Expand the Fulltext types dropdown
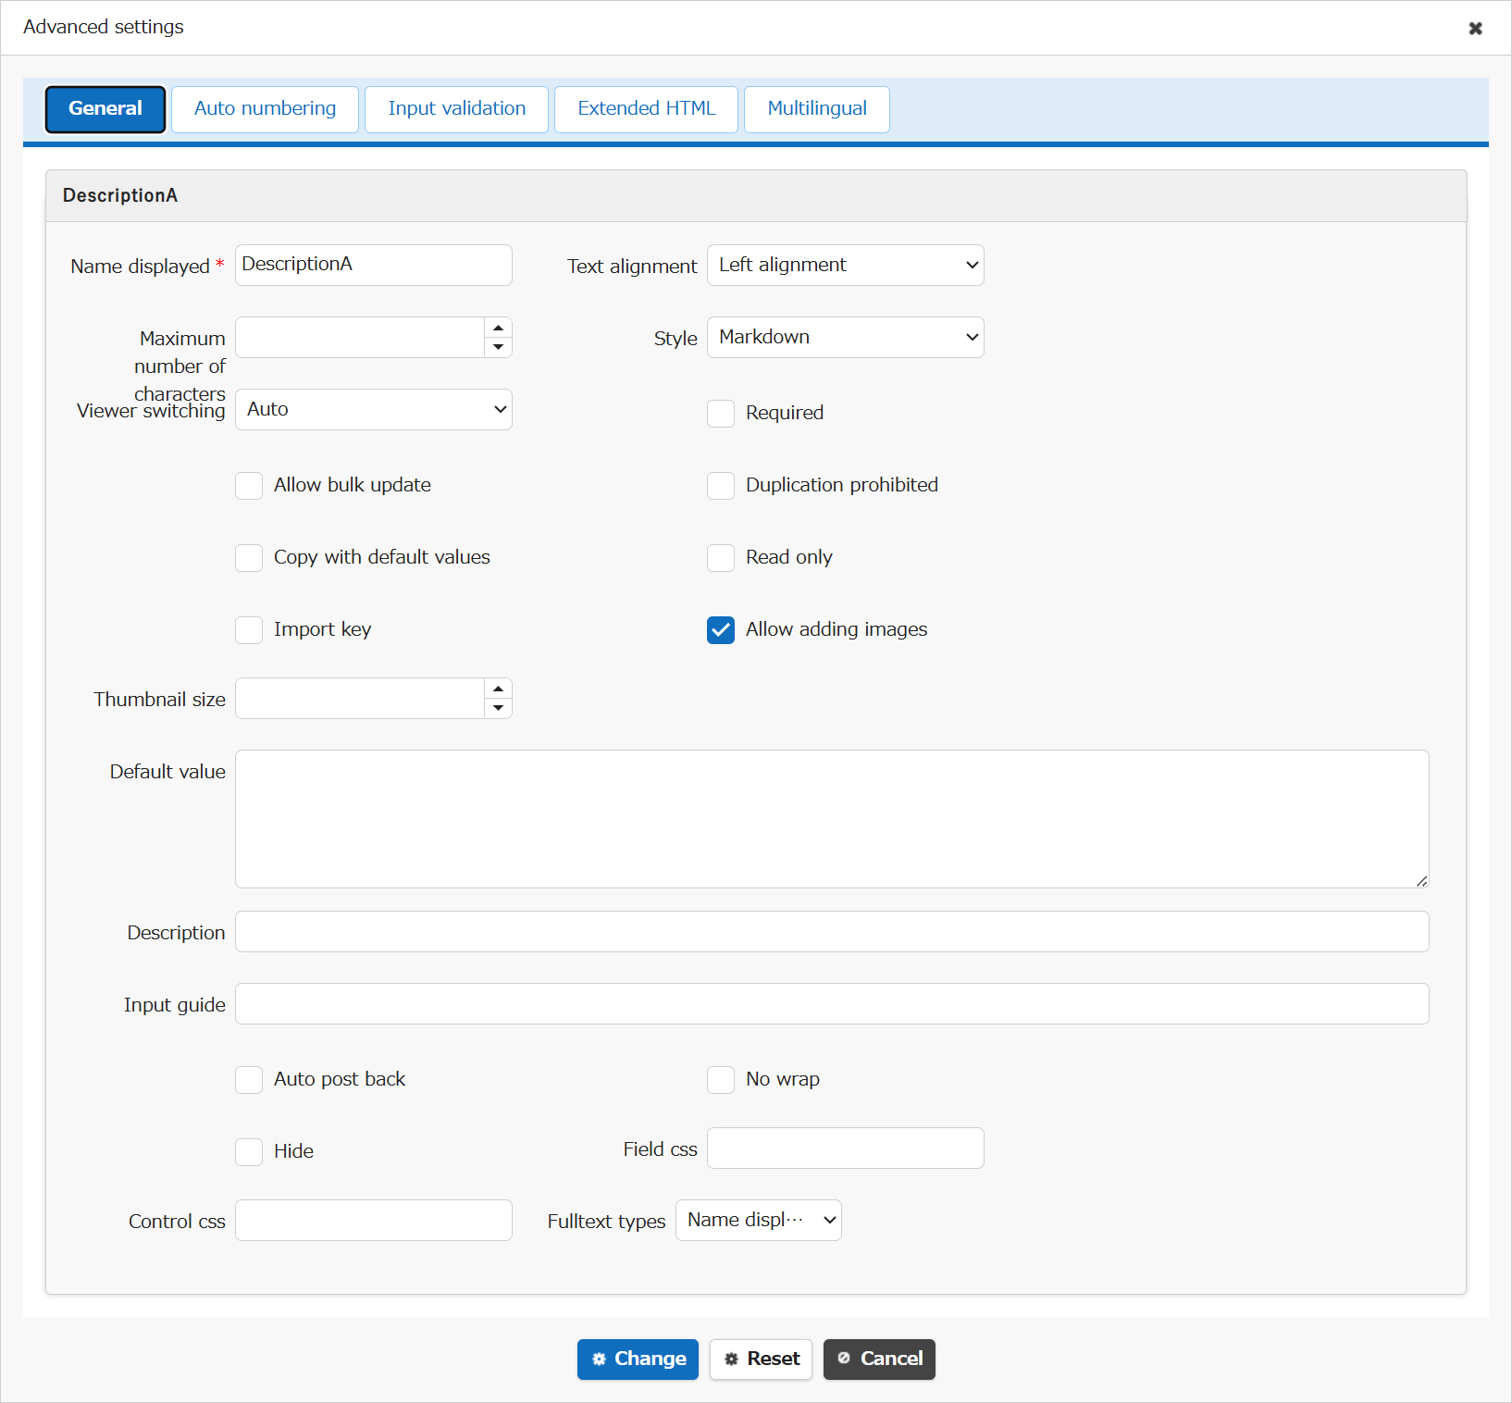Viewport: 1512px width, 1403px height. click(x=759, y=1220)
